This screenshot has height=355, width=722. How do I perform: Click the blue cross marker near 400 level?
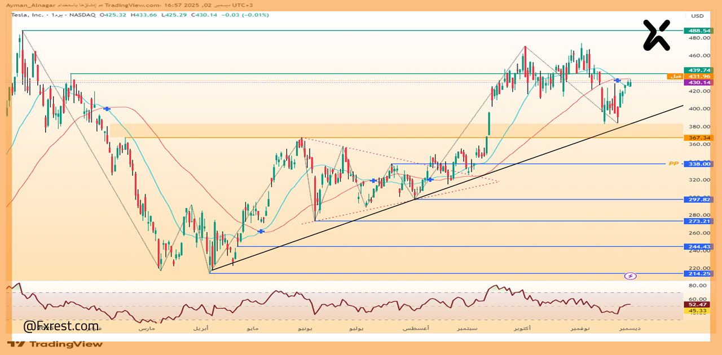[x=107, y=108]
